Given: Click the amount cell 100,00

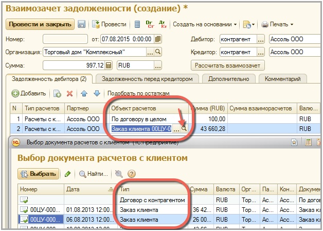Looking at the screenshot, I should point(208,119).
